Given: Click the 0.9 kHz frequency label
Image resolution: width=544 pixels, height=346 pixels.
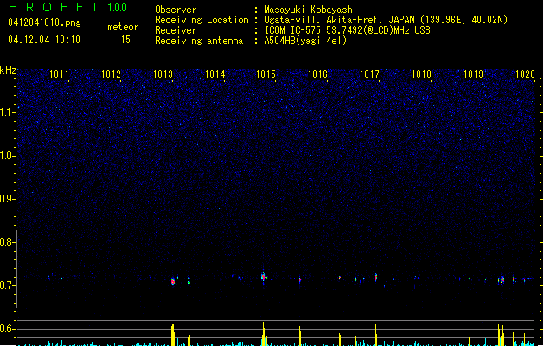Looking at the screenshot, I should [x=7, y=199].
